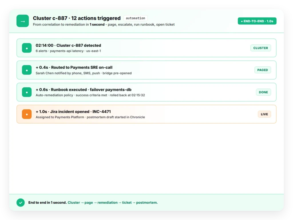The height and width of the screenshot is (220, 293).
Task: Select the LIVE badge
Action: (x=264, y=114)
